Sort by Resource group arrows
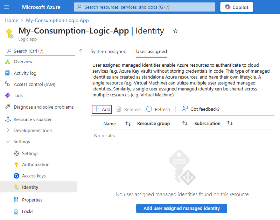280x220 pixels. tap(185, 123)
